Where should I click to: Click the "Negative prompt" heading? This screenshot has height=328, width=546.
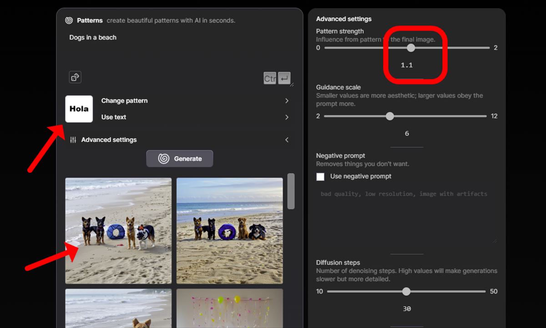coord(341,156)
